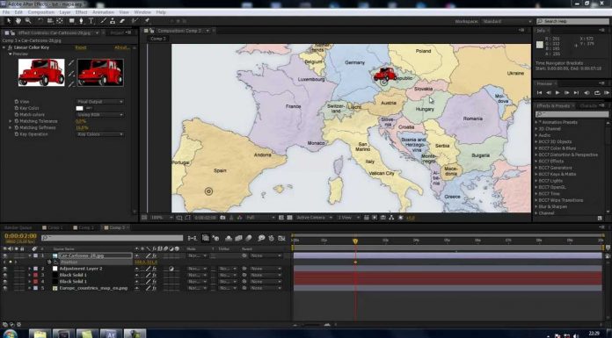Open the Key Operation dropdown

(100, 134)
